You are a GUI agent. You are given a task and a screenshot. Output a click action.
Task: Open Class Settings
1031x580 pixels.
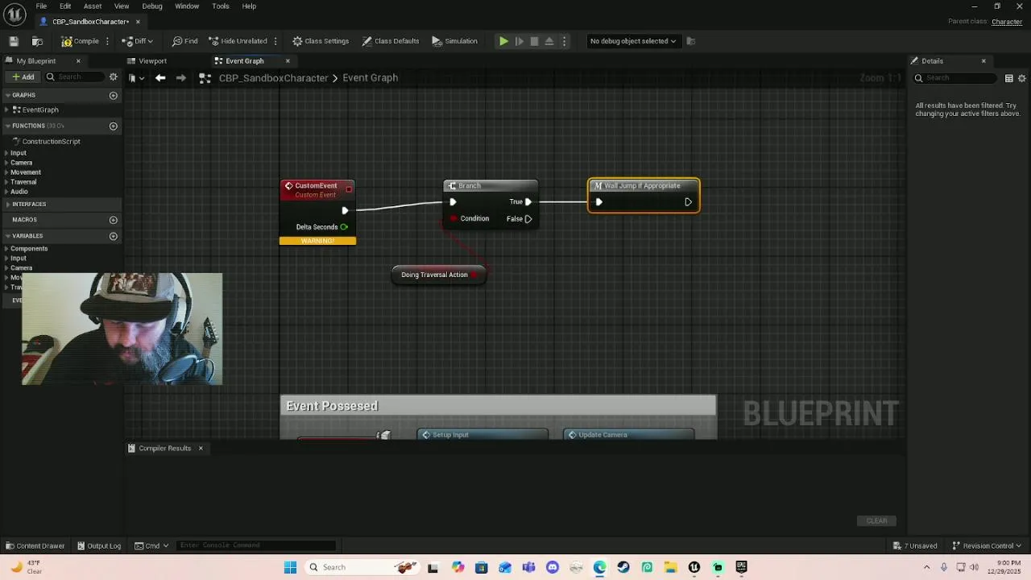tap(321, 41)
